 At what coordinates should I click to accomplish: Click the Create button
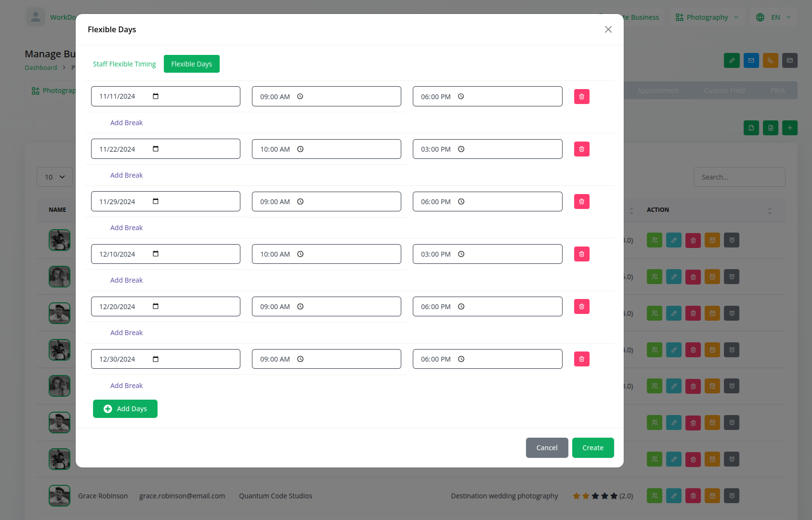tap(593, 448)
